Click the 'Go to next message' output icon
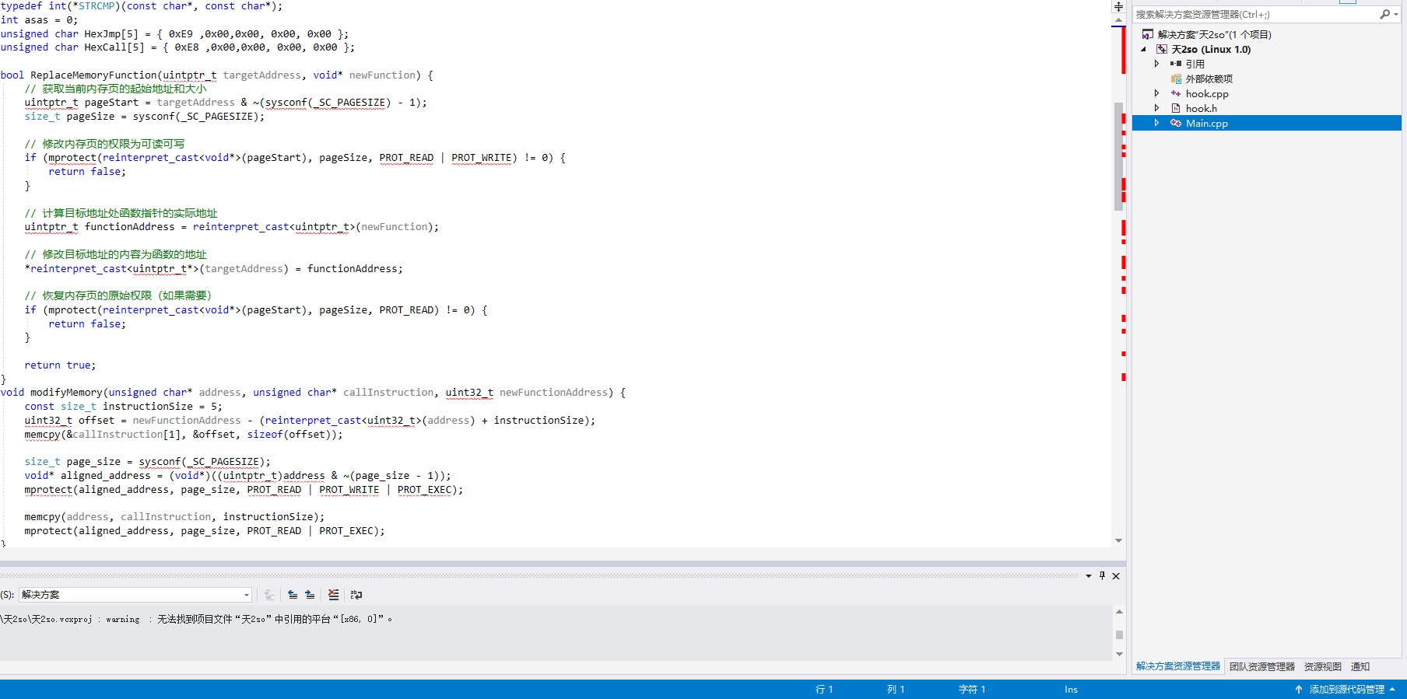 tap(310, 595)
